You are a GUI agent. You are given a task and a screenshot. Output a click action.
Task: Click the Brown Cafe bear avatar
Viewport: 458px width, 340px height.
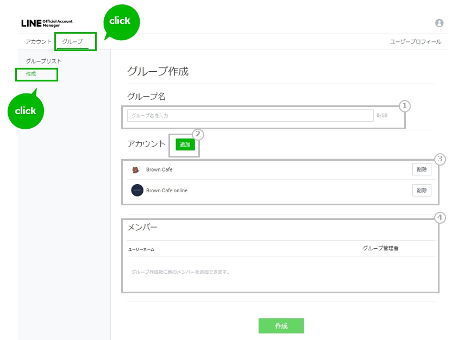(x=136, y=169)
